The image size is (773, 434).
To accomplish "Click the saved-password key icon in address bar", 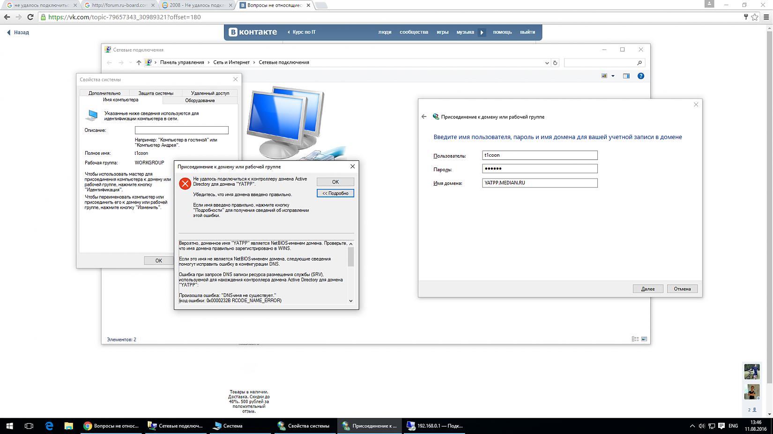I will [746, 17].
